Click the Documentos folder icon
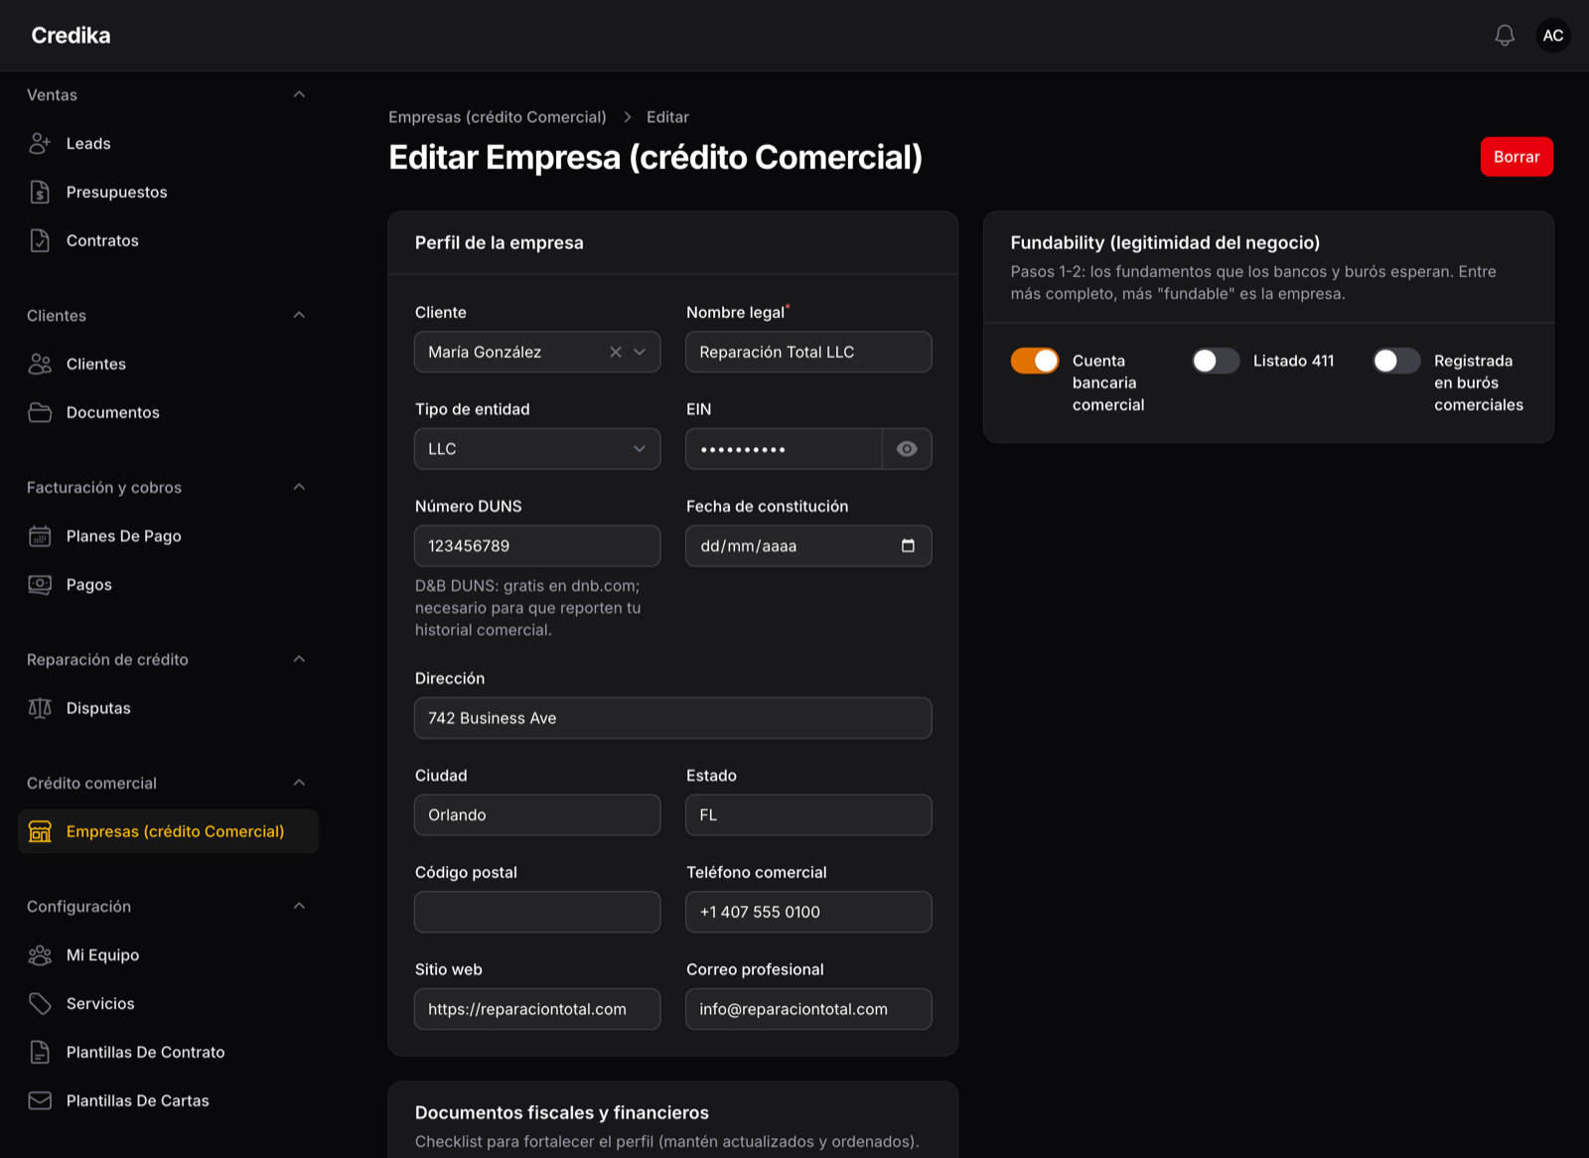The height and width of the screenshot is (1158, 1589). (40, 413)
